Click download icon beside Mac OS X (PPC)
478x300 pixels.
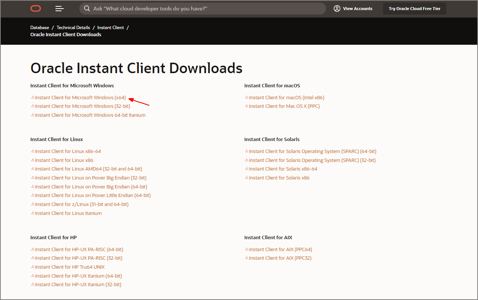[246, 106]
